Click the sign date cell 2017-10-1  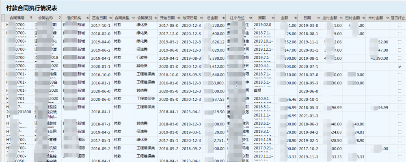101,25
